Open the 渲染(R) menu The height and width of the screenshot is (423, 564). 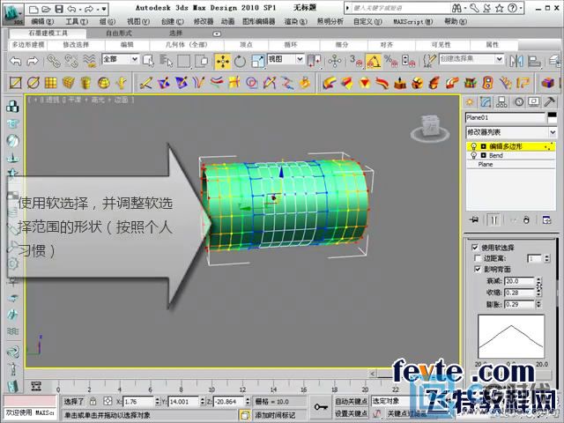point(296,21)
